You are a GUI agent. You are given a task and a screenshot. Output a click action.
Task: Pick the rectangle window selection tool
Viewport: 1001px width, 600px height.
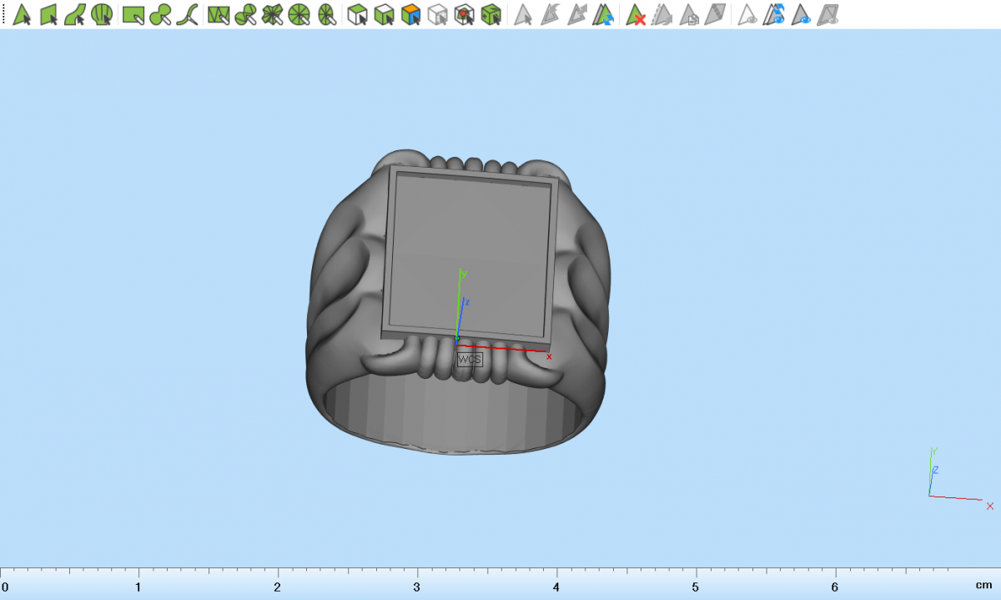coord(133,14)
